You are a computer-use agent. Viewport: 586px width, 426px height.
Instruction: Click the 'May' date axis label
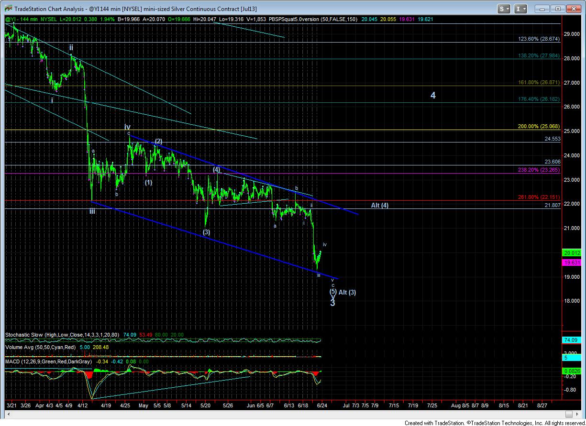click(x=144, y=405)
